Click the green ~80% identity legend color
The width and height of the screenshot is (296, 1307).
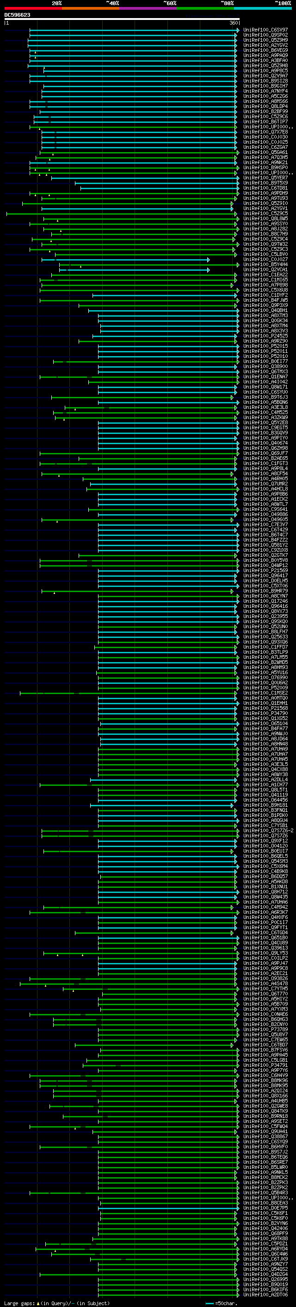pyautogui.click(x=205, y=8)
